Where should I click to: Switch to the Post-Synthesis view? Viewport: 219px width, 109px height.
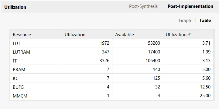click(x=143, y=6)
